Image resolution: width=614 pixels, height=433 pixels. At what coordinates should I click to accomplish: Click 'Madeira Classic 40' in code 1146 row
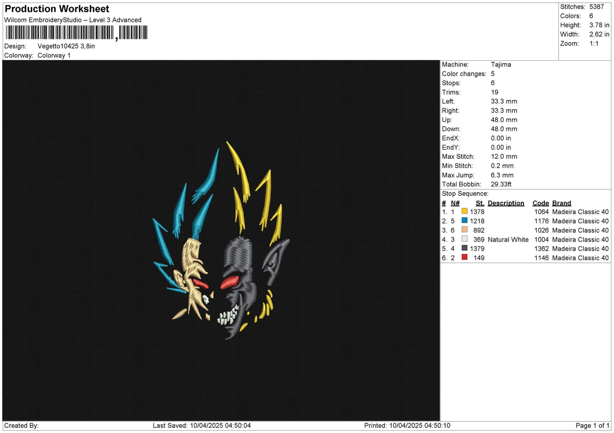(581, 258)
